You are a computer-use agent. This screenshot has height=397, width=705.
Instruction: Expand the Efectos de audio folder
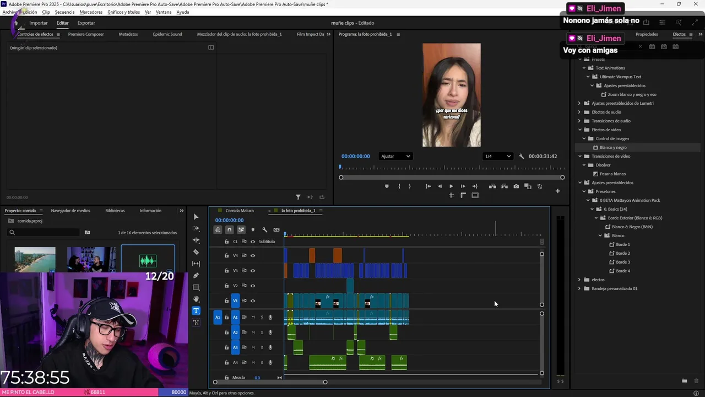click(579, 112)
